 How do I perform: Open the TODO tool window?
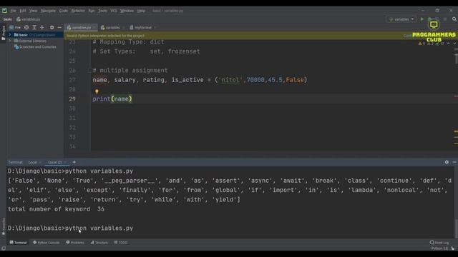click(121, 243)
